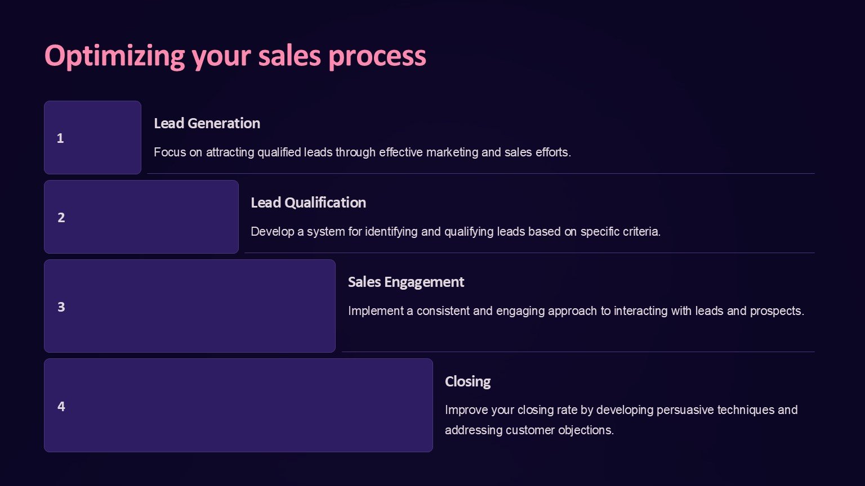Screen dimensions: 865x486
Task: Click the 'Develop a system for identifying' description
Action: tap(455, 231)
